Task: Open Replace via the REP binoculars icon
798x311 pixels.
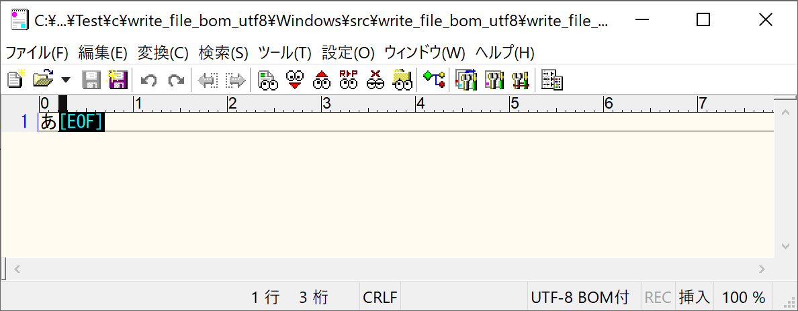Action: (349, 80)
